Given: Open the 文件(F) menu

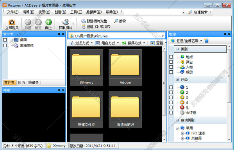Looking at the screenshot, I should (x=13, y=12).
